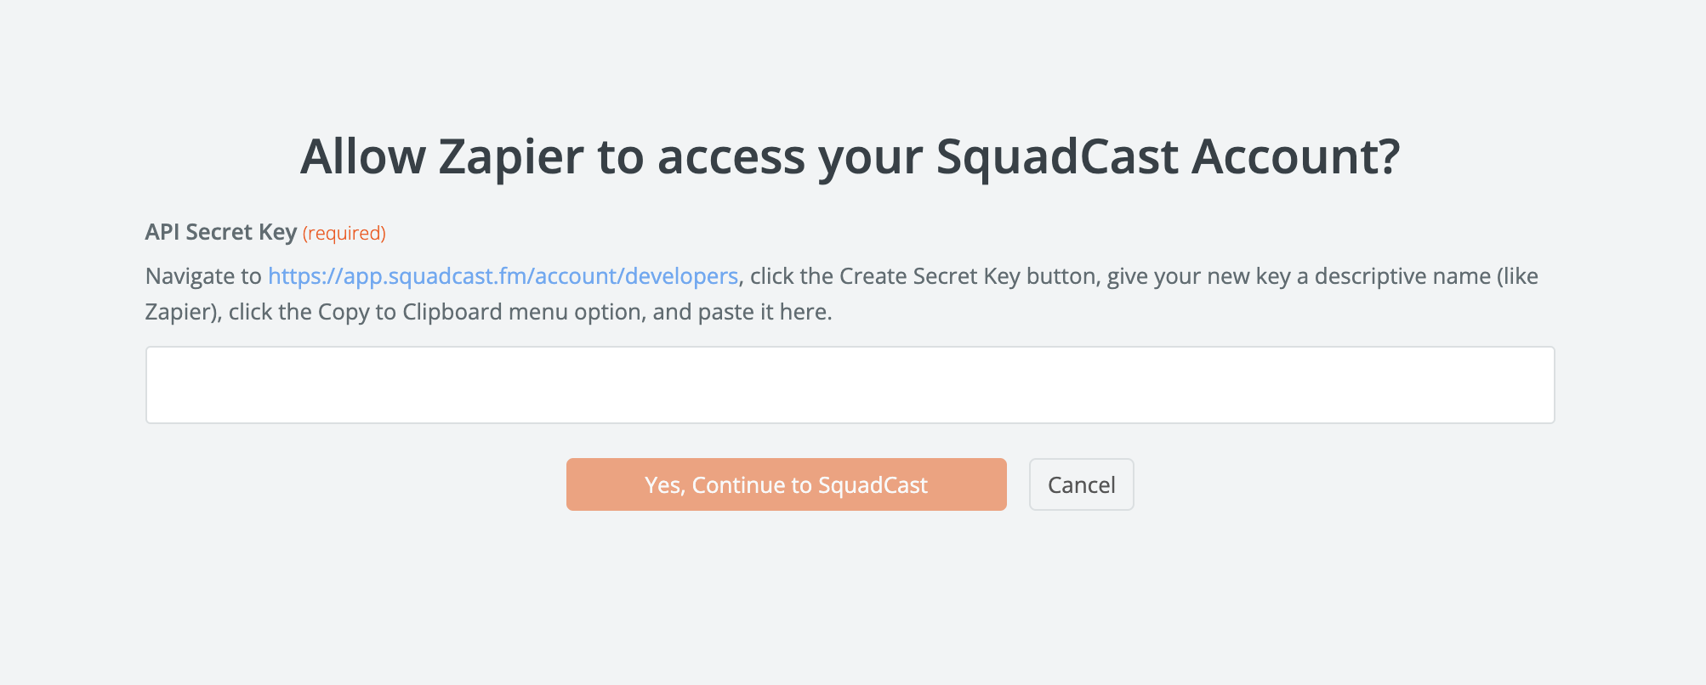Click the API Secret Key label

221,232
